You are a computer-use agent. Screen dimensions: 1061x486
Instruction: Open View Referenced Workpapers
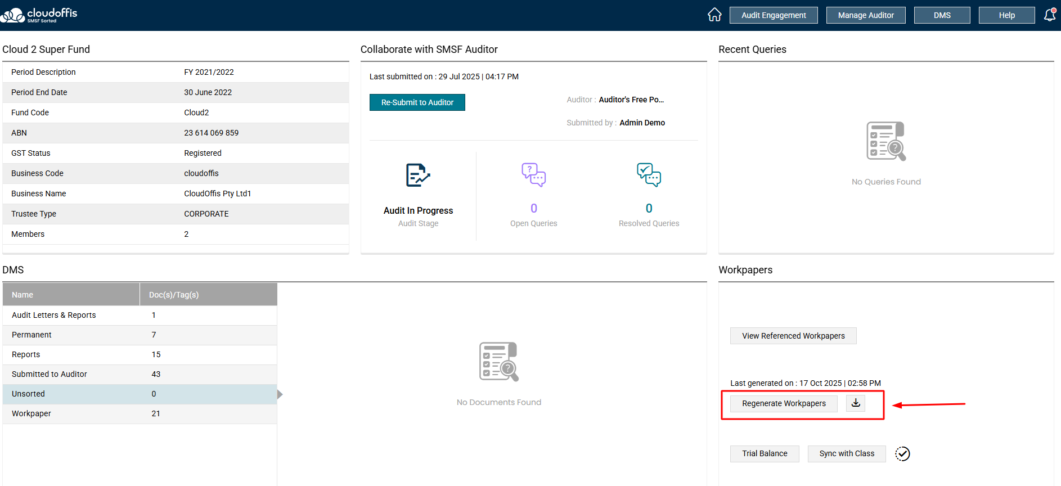click(793, 336)
